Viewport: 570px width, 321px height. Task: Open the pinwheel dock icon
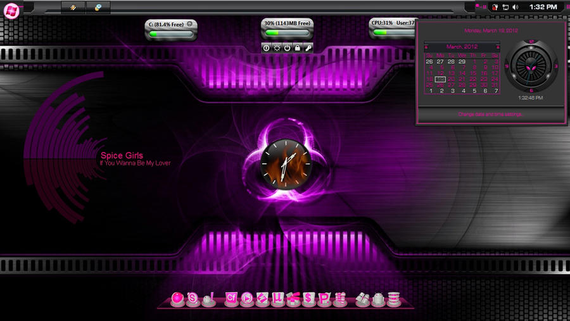(x=293, y=299)
